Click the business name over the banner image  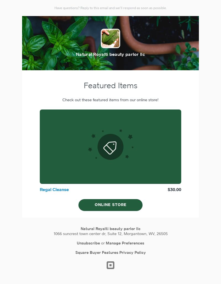pos(110,54)
